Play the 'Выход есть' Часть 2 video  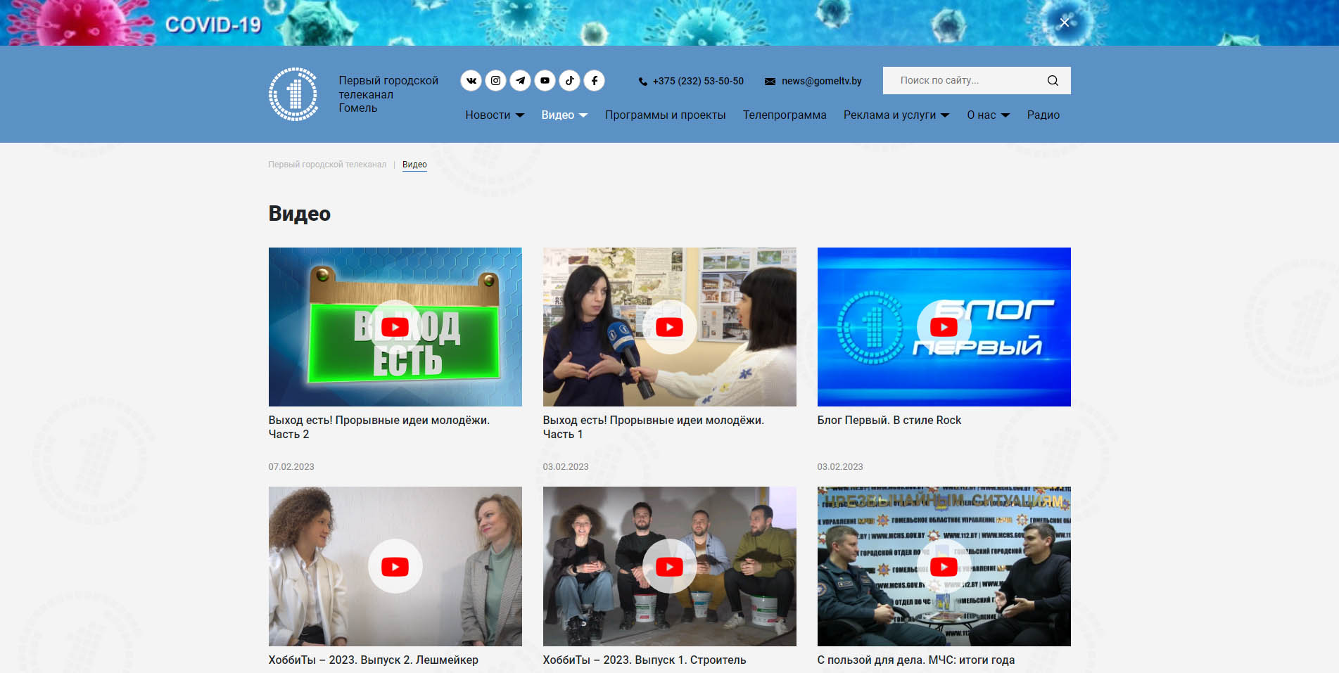[395, 327]
